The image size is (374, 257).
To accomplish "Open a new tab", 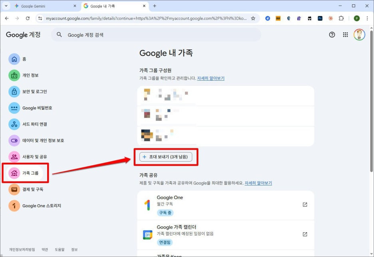I will (155, 6).
